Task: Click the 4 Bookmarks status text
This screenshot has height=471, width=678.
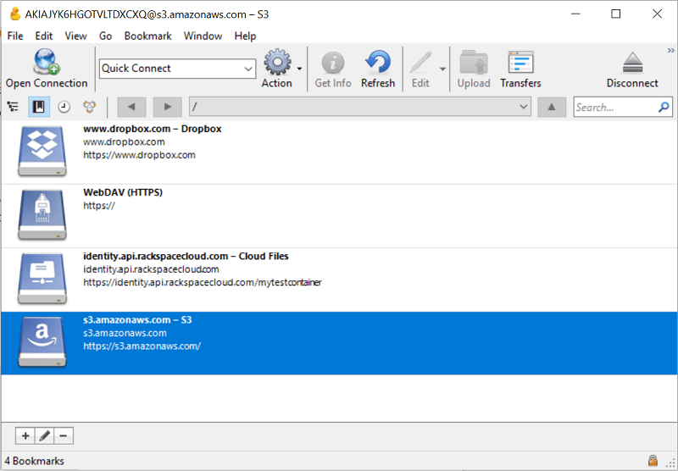Action: pyautogui.click(x=34, y=461)
